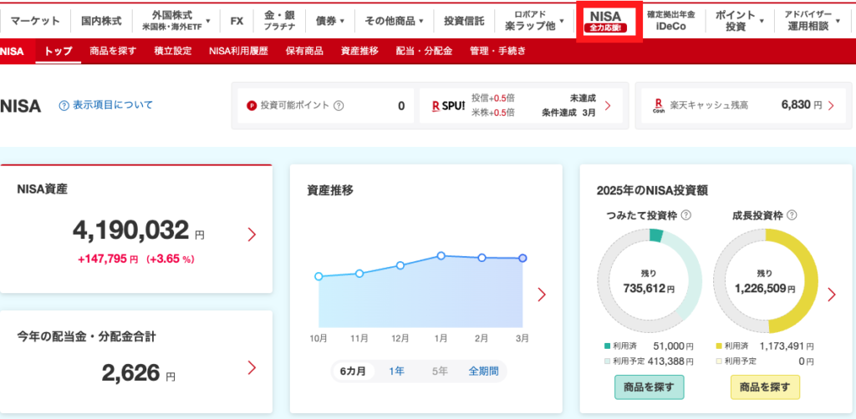
Task: Click the red P point icon
Action: (252, 106)
